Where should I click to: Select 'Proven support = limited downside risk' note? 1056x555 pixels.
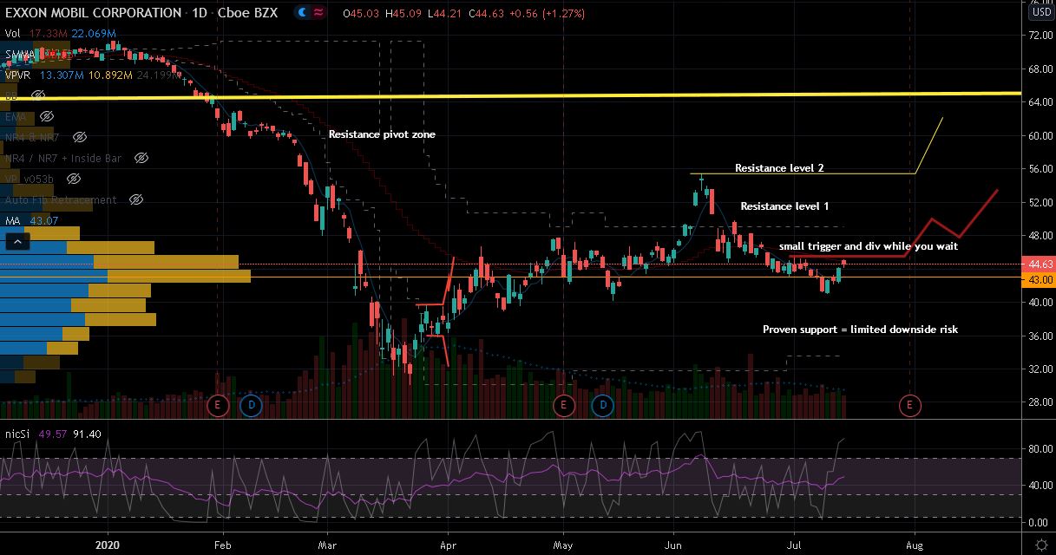[860, 330]
